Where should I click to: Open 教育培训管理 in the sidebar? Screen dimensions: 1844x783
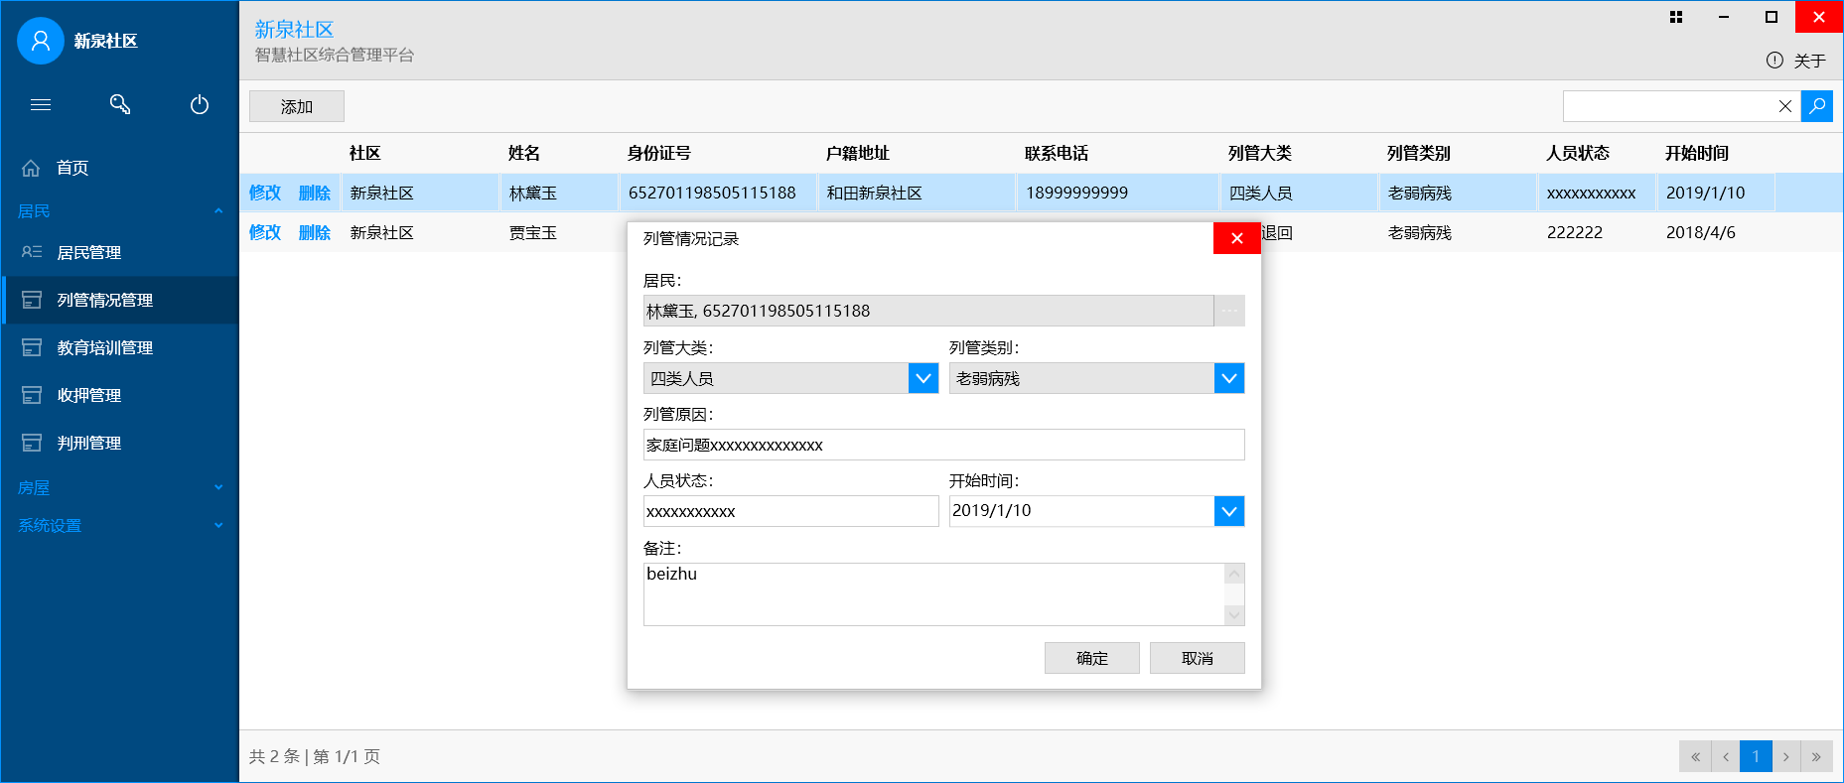(x=104, y=347)
